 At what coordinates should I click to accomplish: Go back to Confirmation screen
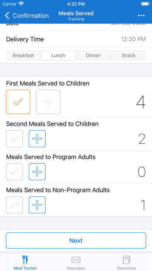[27, 16]
